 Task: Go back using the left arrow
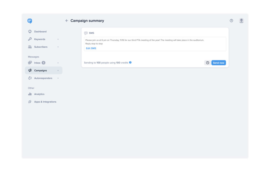(x=67, y=21)
